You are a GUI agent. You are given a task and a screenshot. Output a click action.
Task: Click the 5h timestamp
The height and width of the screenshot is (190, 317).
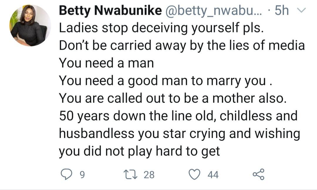click(x=281, y=10)
